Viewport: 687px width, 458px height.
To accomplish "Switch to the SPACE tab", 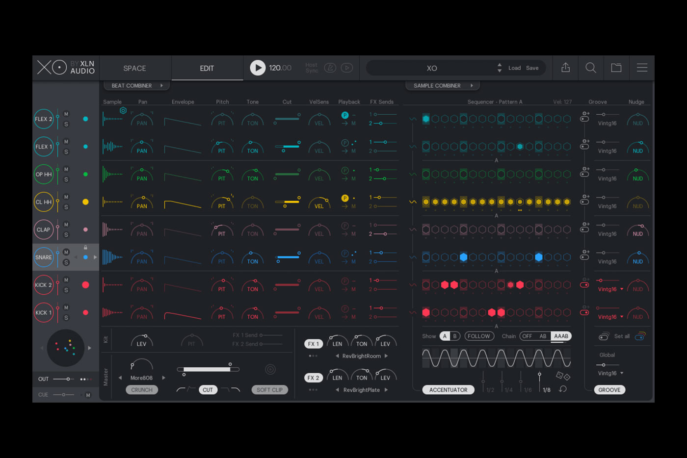I will coord(134,68).
